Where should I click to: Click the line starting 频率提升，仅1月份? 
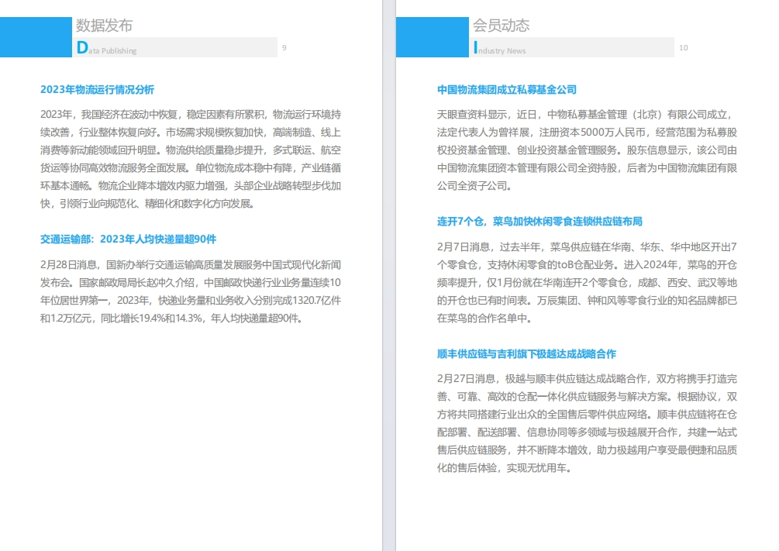pos(588,283)
